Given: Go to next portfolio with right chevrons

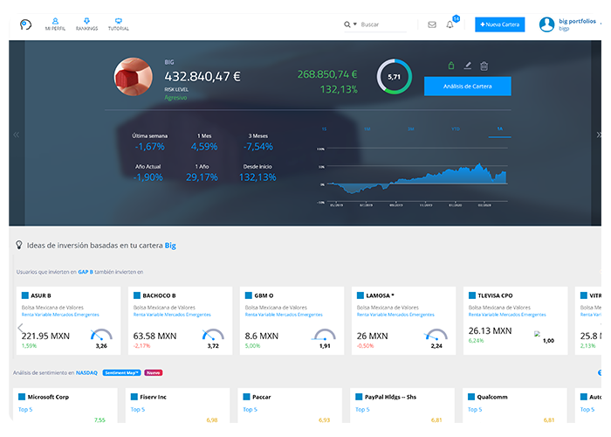Looking at the screenshot, I should [599, 135].
